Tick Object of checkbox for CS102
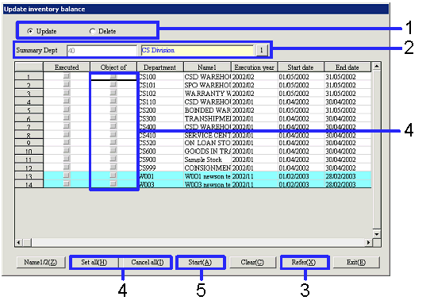 click(113, 93)
